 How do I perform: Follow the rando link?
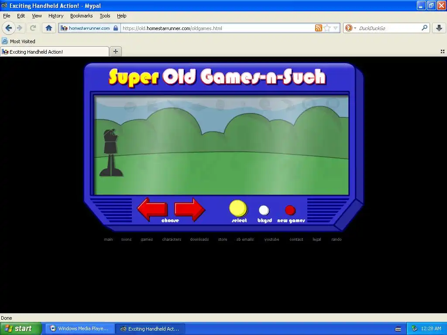pos(337,239)
